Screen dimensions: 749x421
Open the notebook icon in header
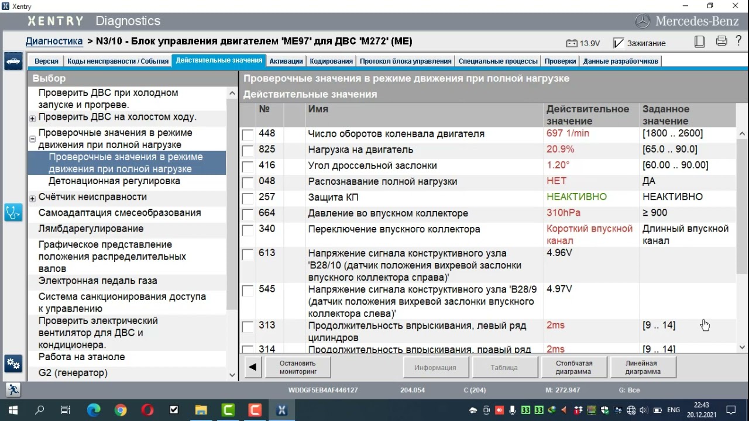pos(699,42)
